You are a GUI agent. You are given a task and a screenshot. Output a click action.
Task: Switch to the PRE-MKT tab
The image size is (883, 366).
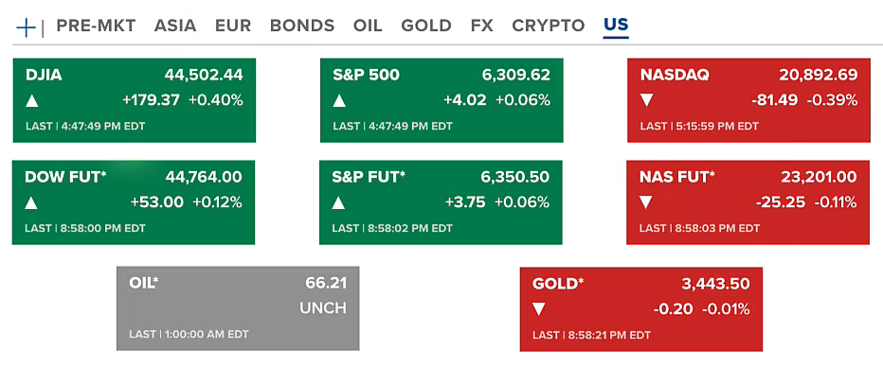97,26
